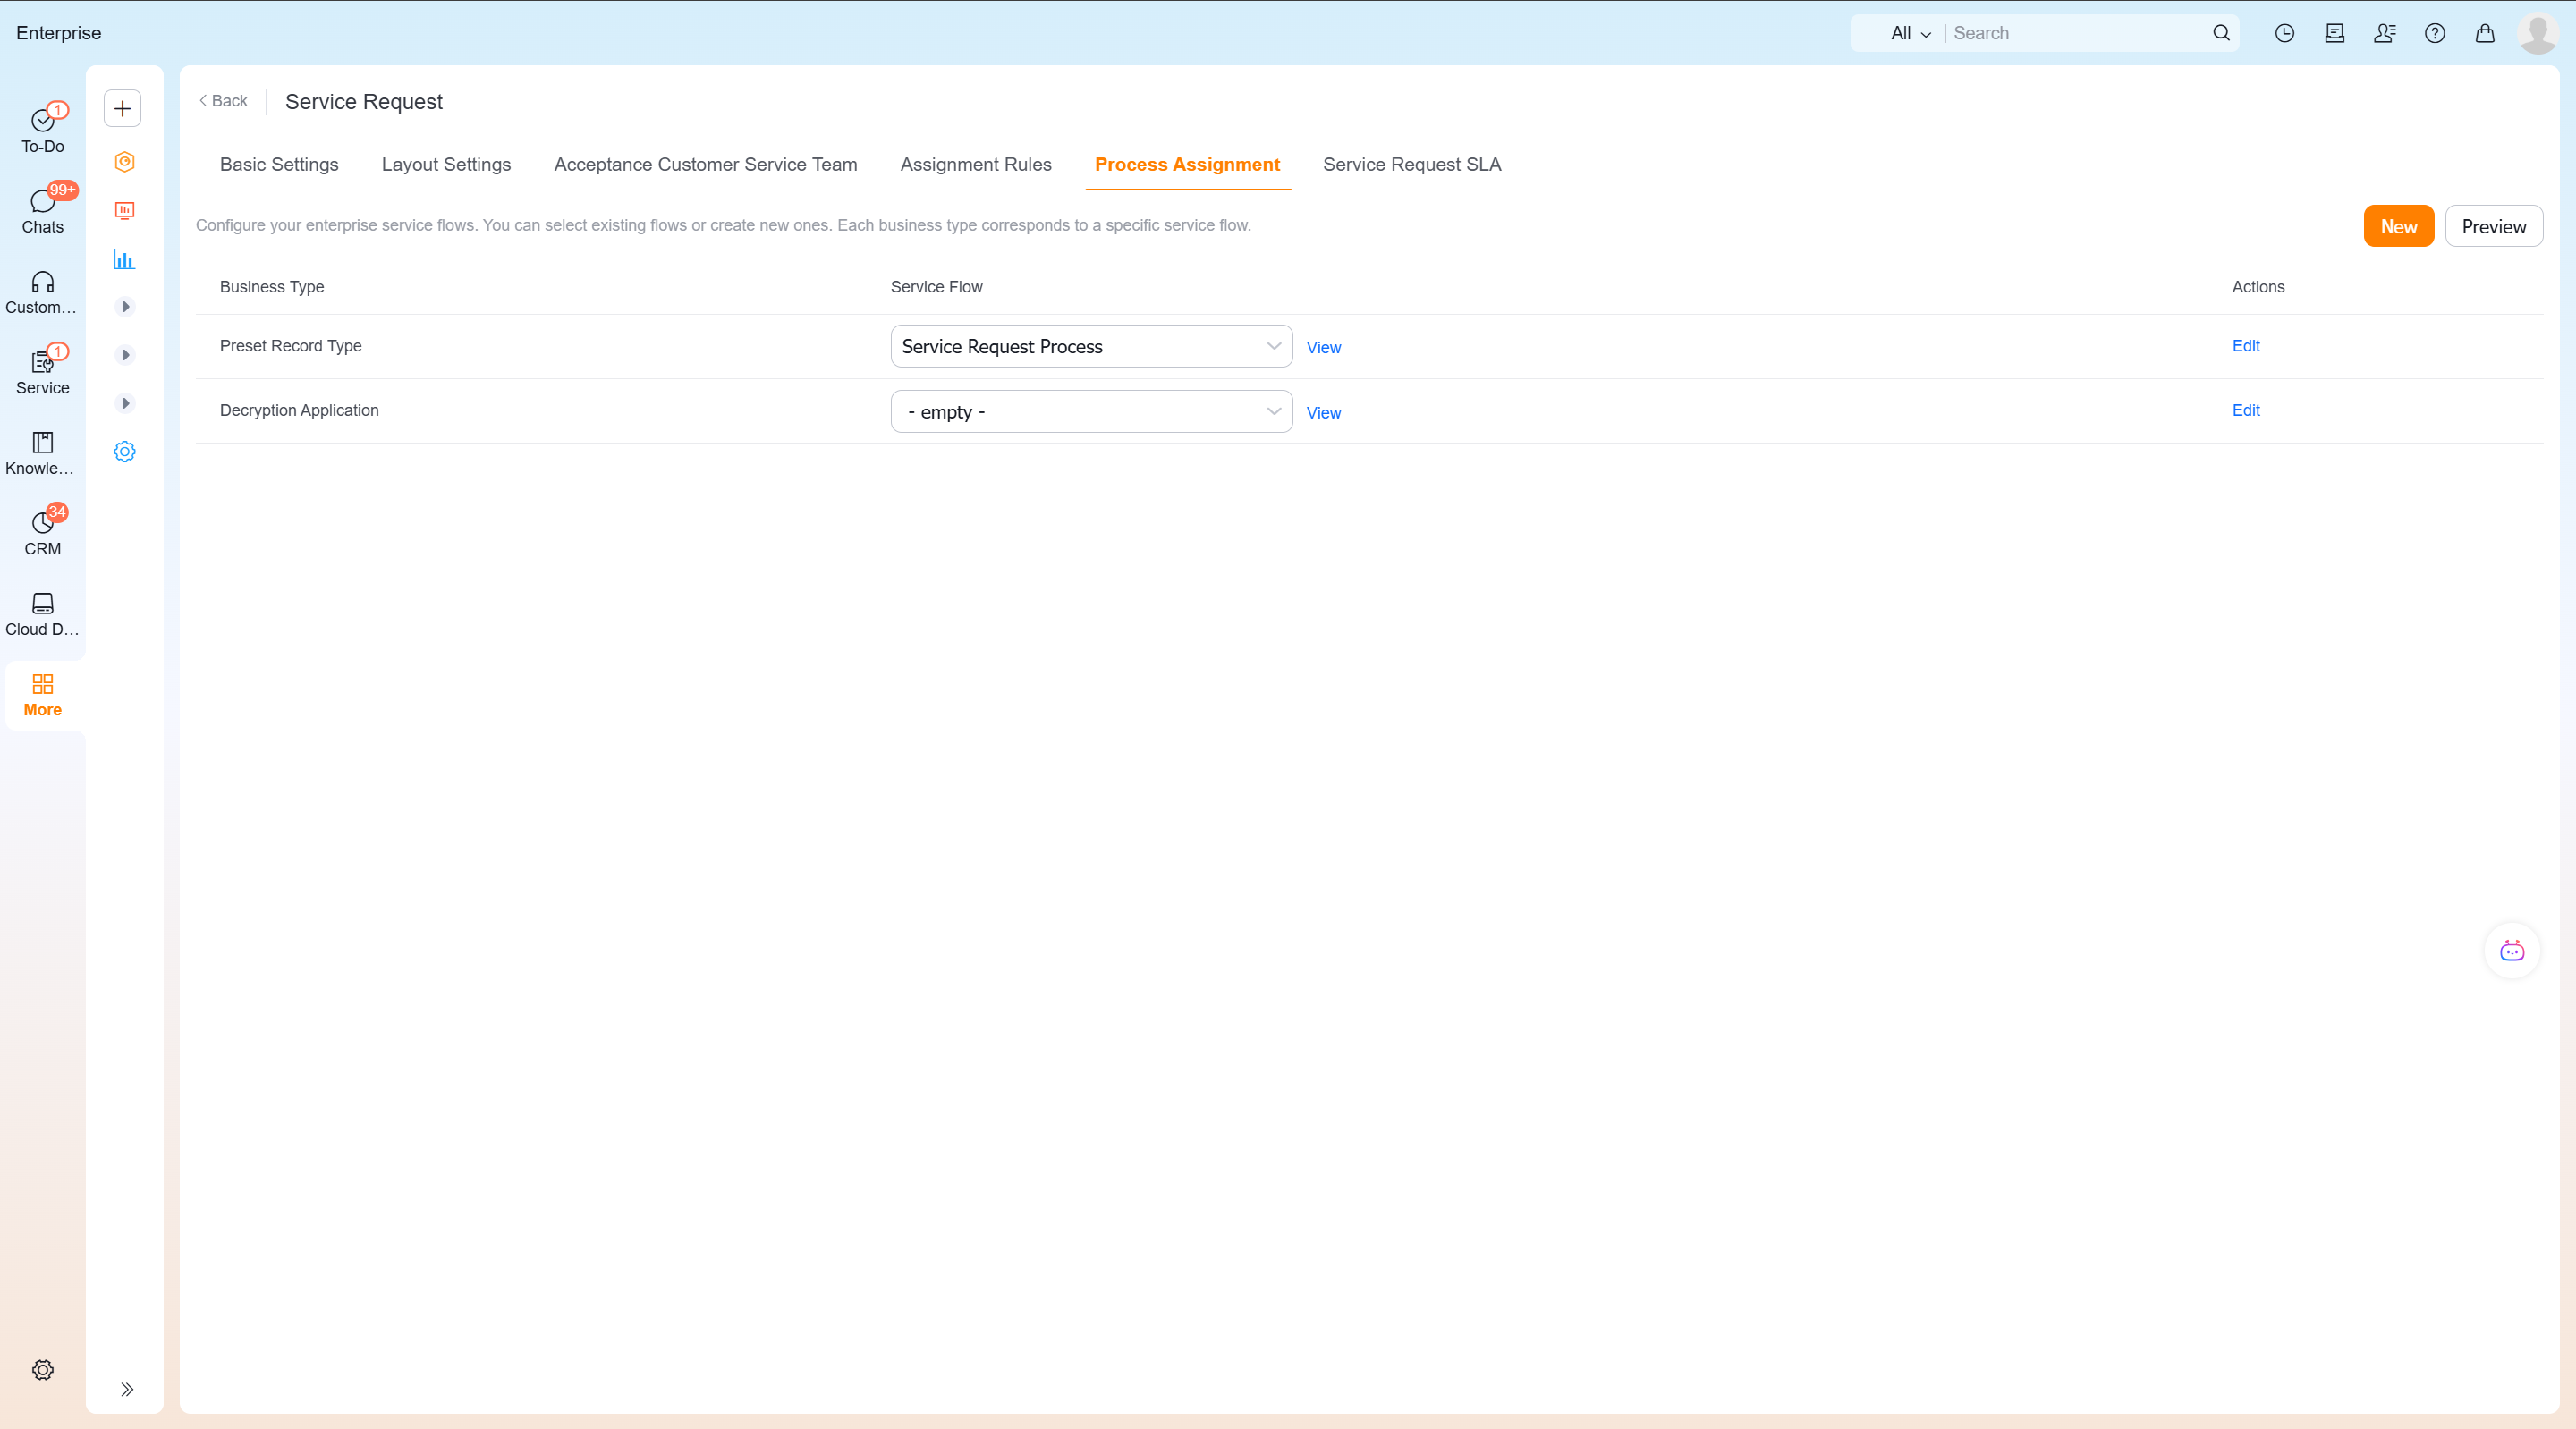The width and height of the screenshot is (2576, 1429).
Task: Click the Service Request page title
Action: coord(363,101)
